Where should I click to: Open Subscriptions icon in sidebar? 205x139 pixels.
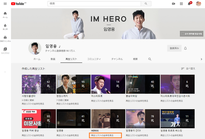[x=5, y=39]
